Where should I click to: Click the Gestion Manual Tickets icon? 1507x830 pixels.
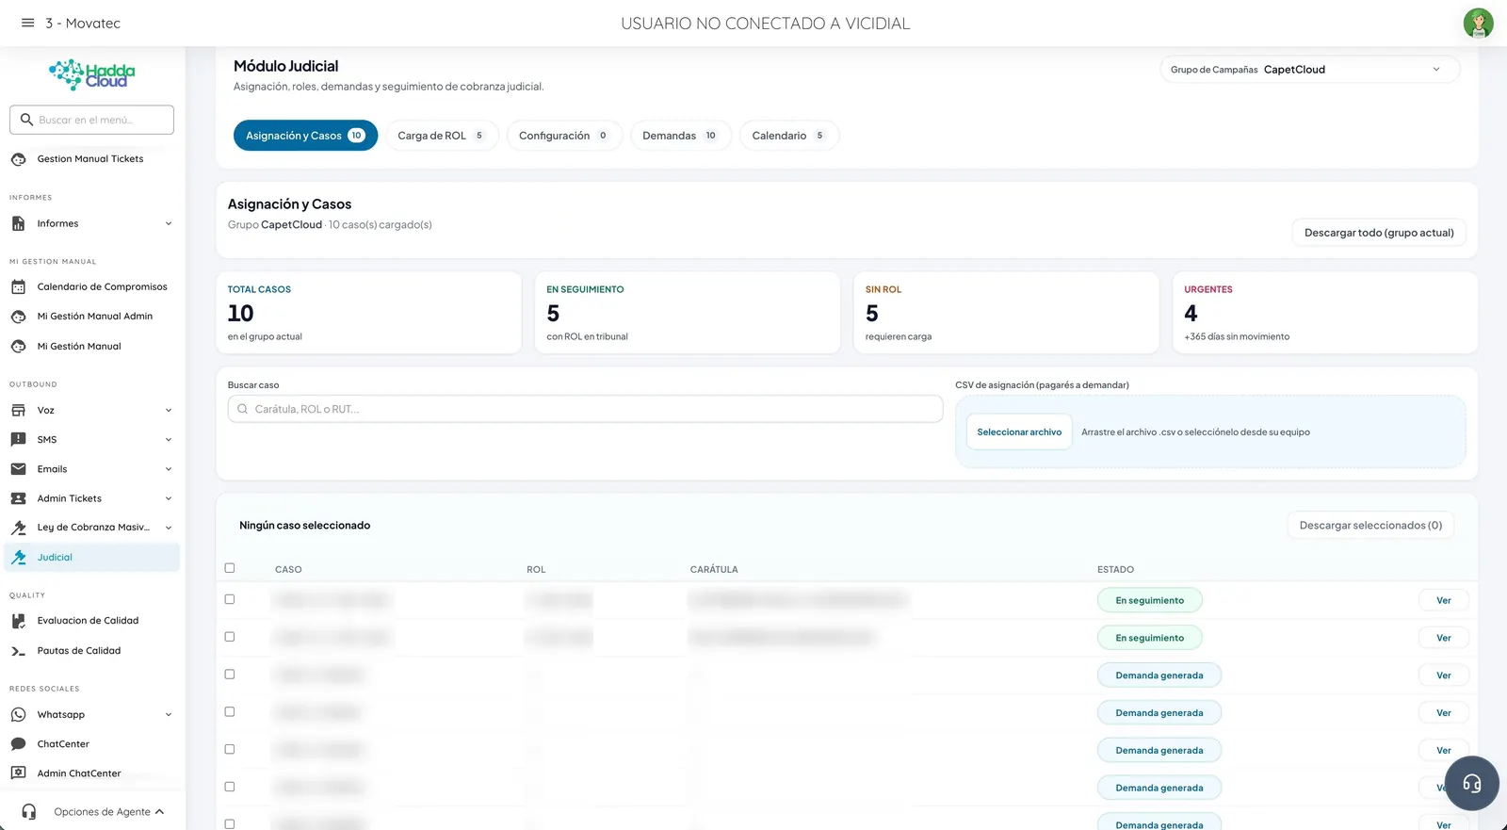18,159
